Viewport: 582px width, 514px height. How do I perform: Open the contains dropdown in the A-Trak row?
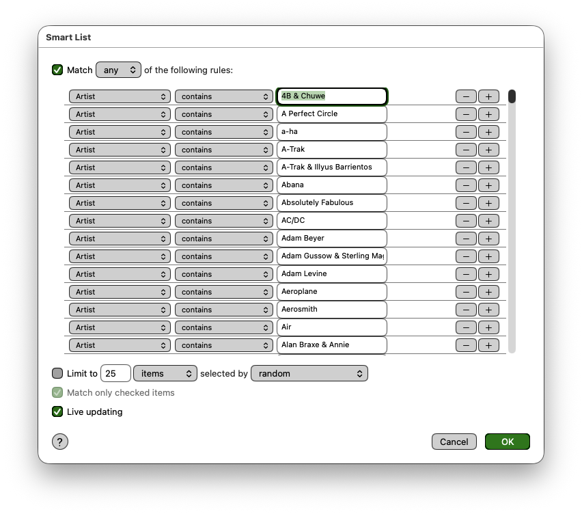[x=225, y=150]
